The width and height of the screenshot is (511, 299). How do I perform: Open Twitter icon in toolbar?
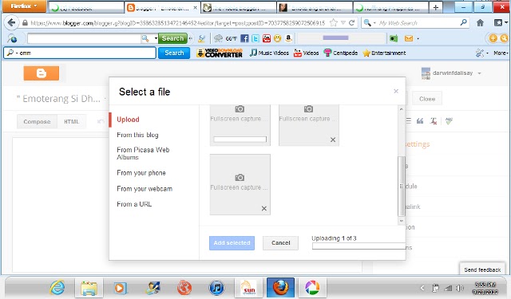pos(255,38)
